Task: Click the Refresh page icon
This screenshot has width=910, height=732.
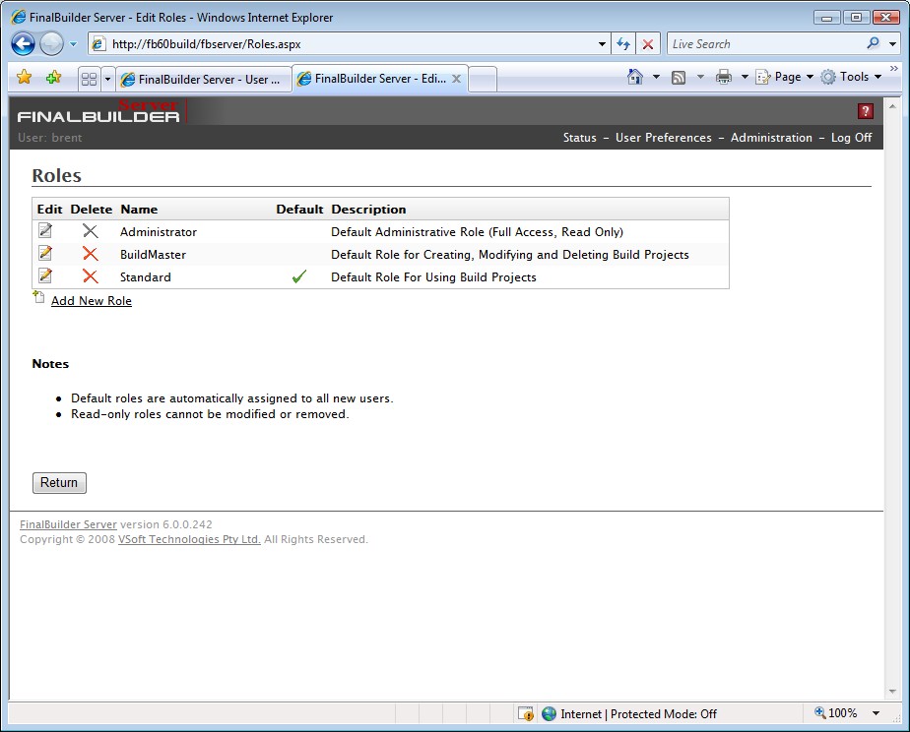Action: coord(623,44)
